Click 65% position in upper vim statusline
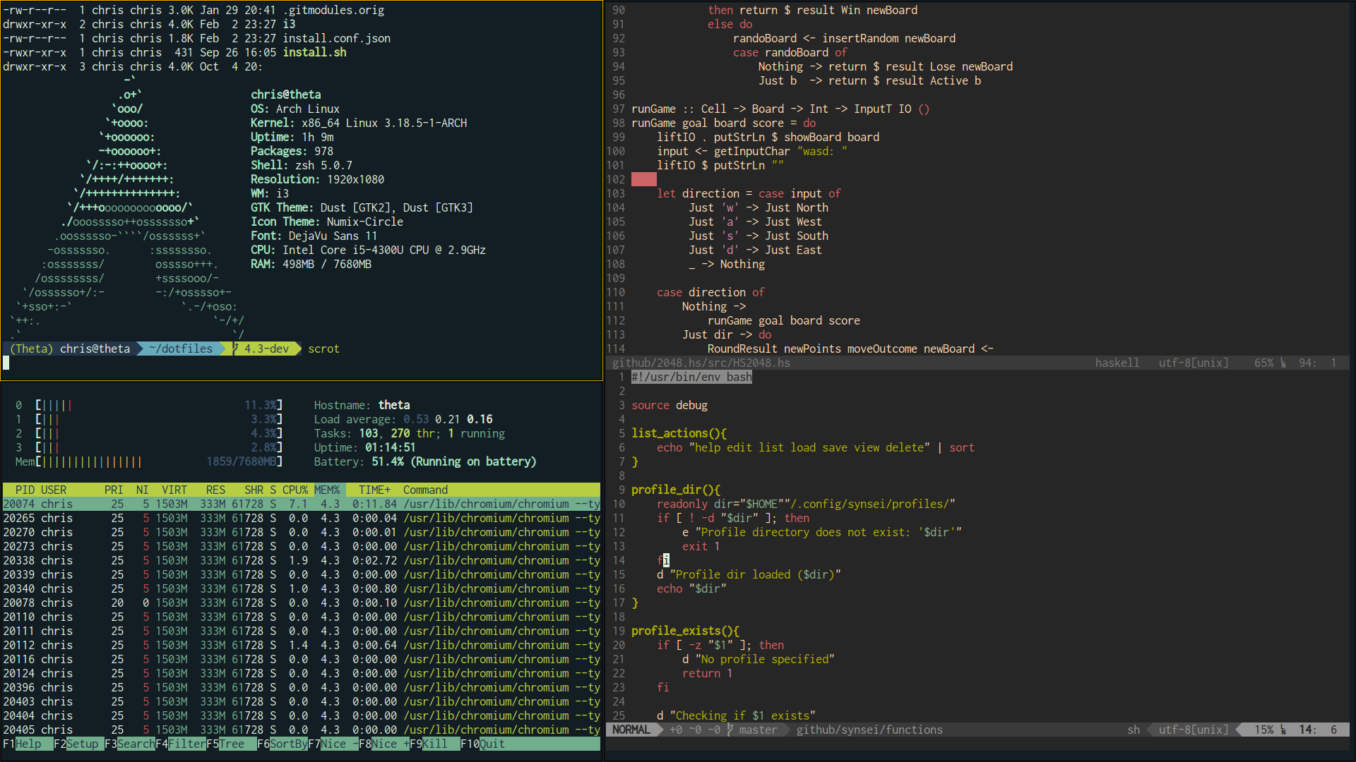1356x762 pixels. tap(1264, 363)
